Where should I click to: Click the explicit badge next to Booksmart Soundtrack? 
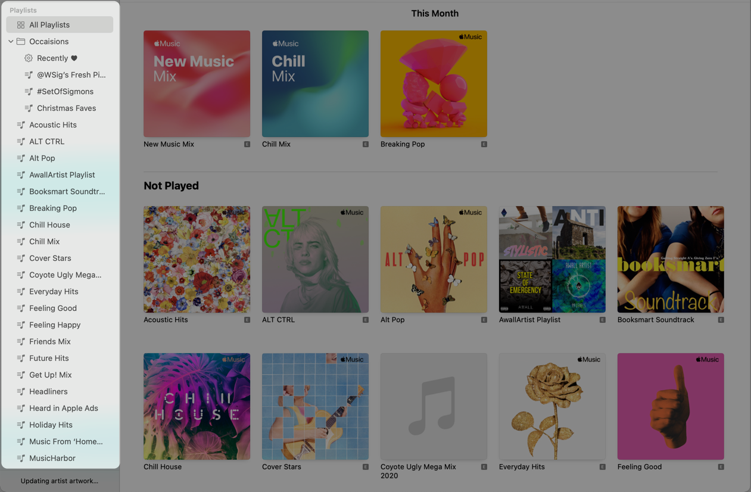point(721,320)
